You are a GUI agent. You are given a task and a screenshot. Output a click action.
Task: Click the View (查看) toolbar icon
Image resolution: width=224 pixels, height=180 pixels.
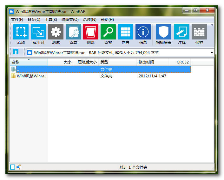[73, 32]
